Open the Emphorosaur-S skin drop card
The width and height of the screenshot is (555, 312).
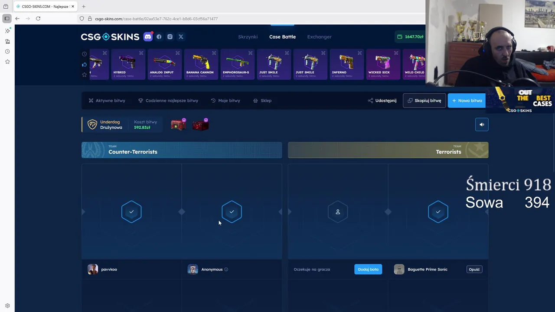coord(238,64)
